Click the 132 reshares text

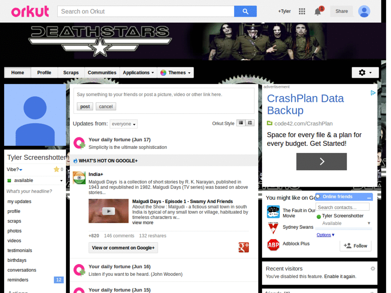[153, 236]
